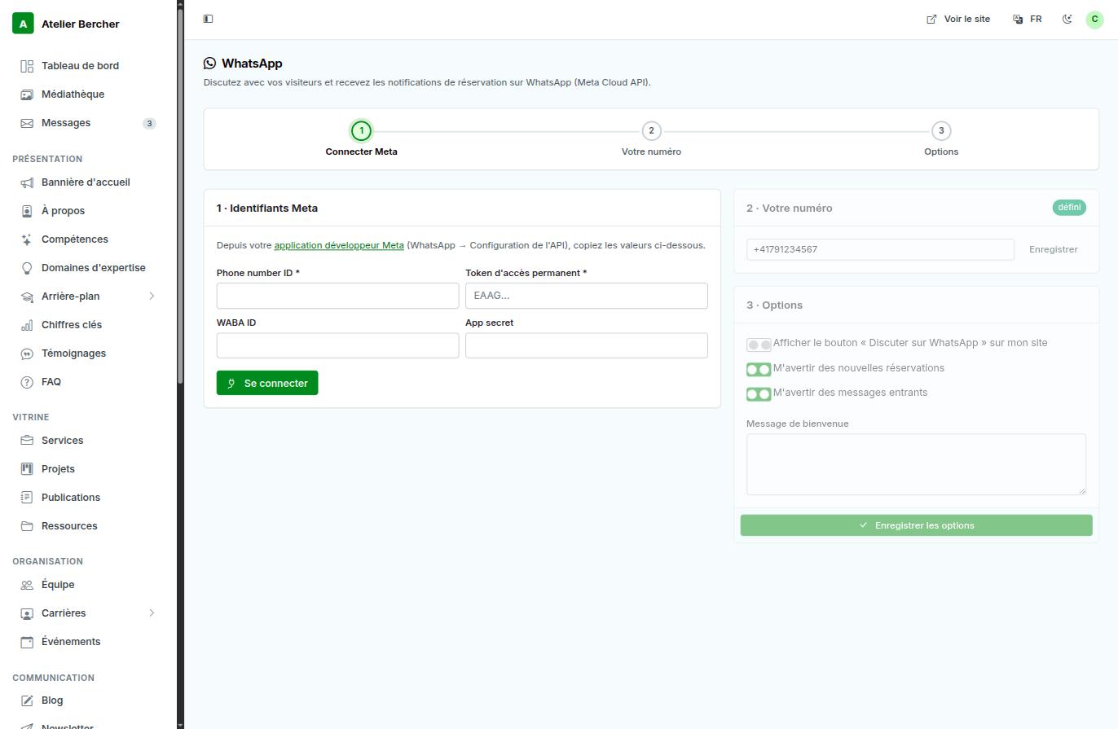
Task: Open the FR language selector
Action: click(x=1028, y=19)
